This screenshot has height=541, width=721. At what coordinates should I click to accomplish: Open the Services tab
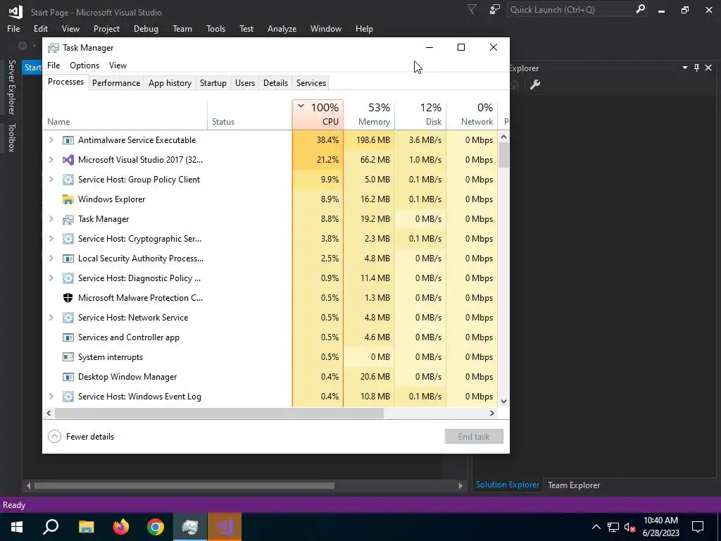pos(311,83)
